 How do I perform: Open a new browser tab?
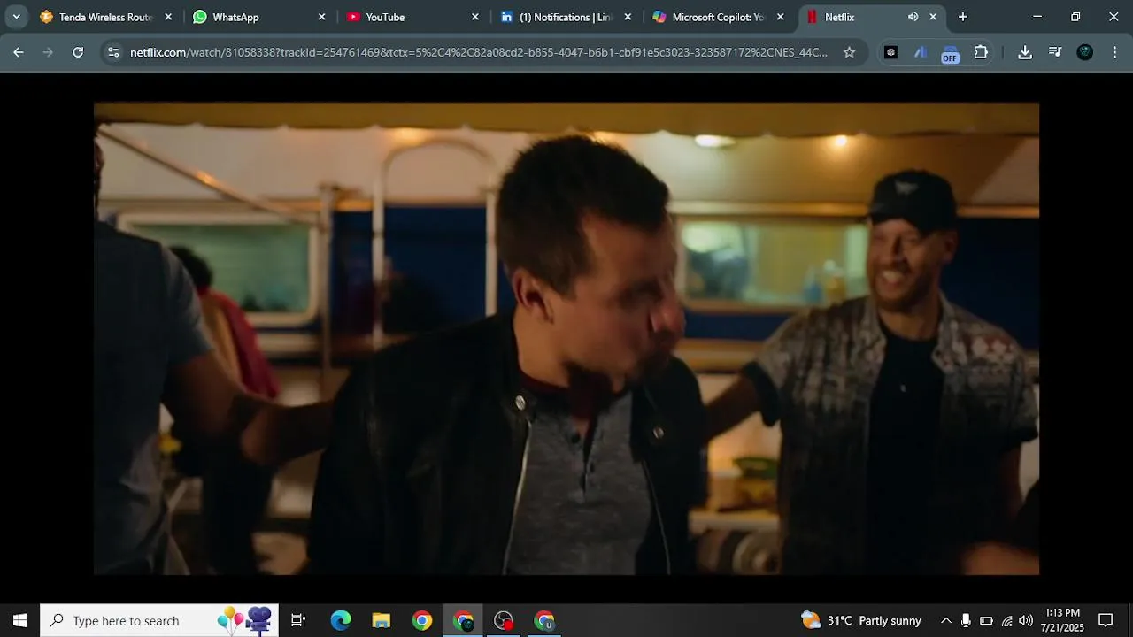point(963,17)
